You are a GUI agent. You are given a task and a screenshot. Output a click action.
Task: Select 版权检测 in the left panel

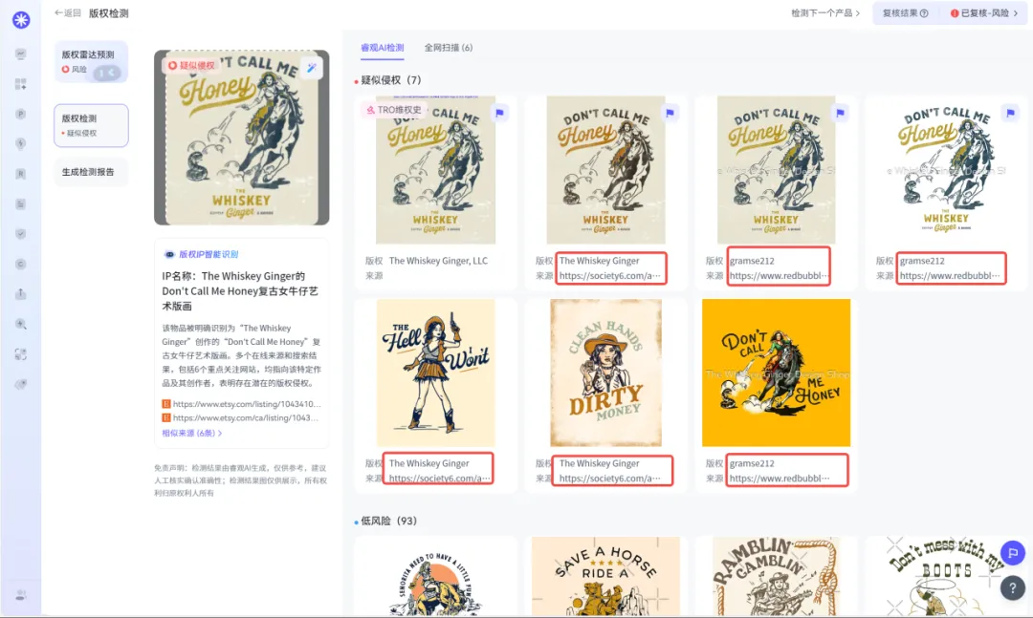91,125
